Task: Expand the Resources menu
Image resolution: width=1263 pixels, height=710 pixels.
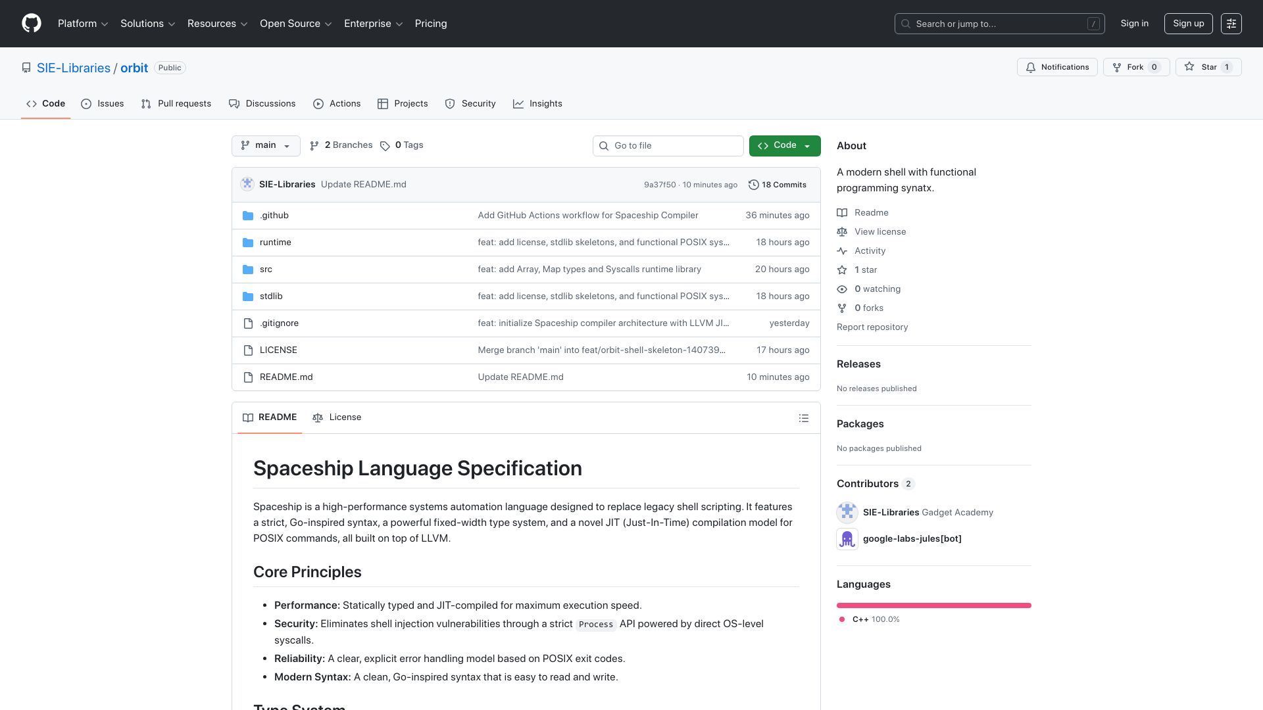Action: (218, 24)
